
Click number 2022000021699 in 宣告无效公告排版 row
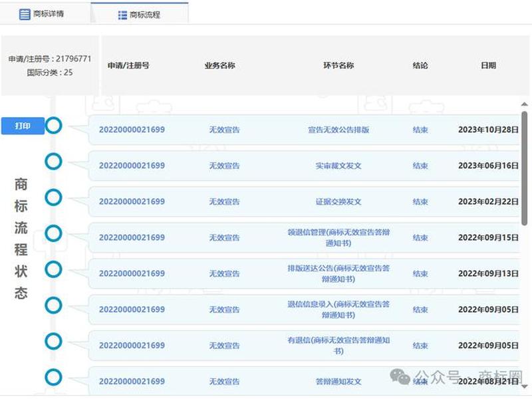pyautogui.click(x=132, y=130)
